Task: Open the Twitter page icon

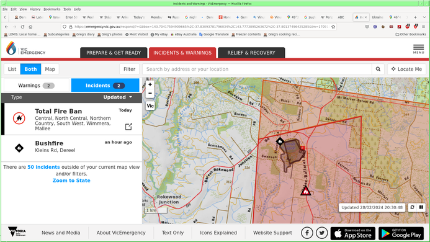Action: 321,233
